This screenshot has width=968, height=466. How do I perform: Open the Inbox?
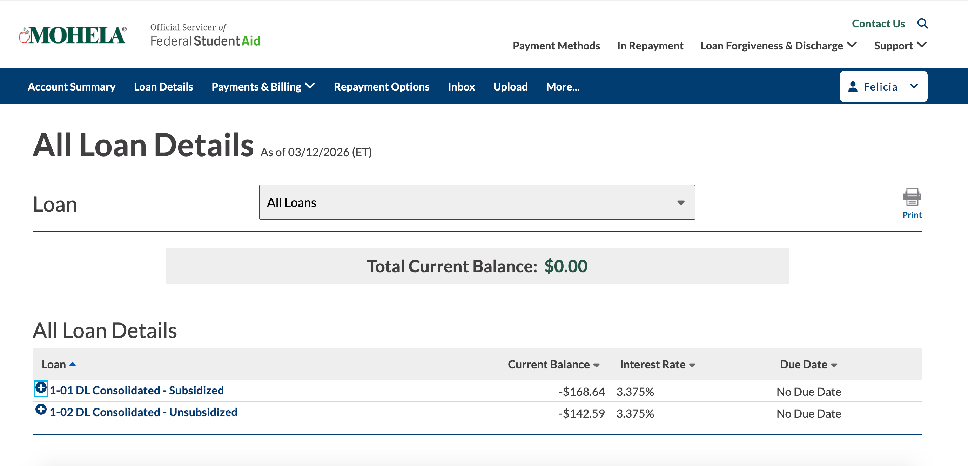[x=461, y=87]
